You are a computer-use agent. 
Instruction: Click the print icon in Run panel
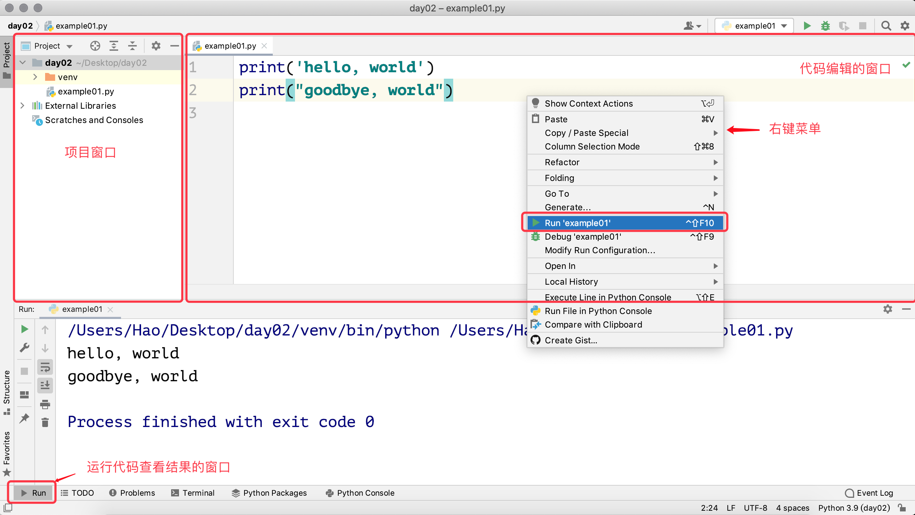pos(45,404)
